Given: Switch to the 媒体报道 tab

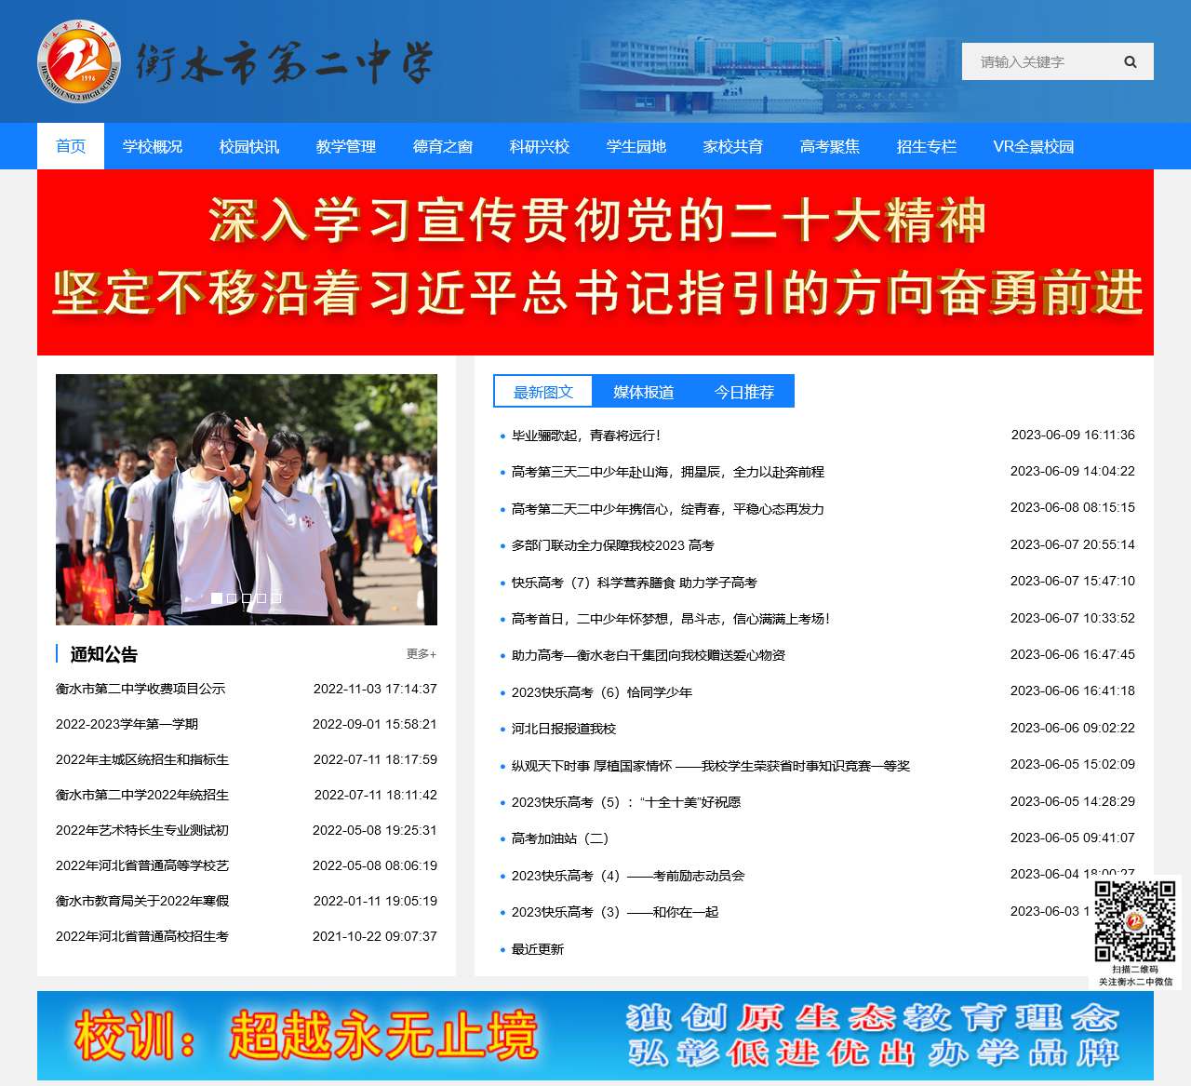Looking at the screenshot, I should click(644, 392).
